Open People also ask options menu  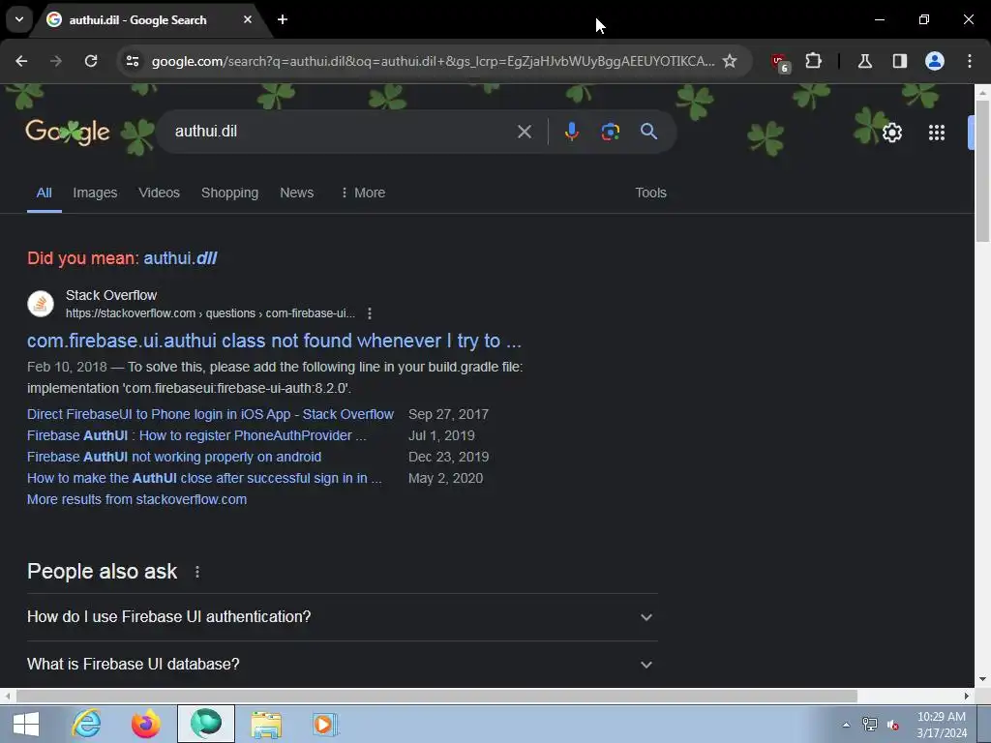197,572
